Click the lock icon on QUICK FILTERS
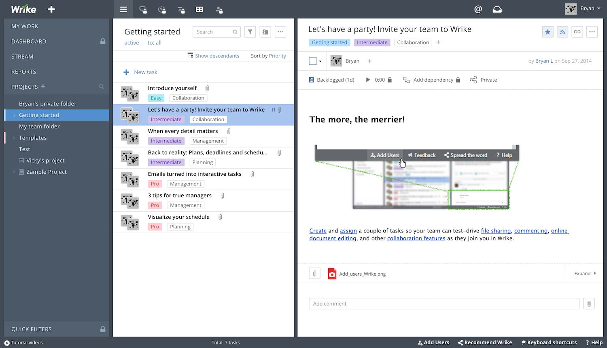Viewport: 607px width, 348px height. [x=103, y=329]
